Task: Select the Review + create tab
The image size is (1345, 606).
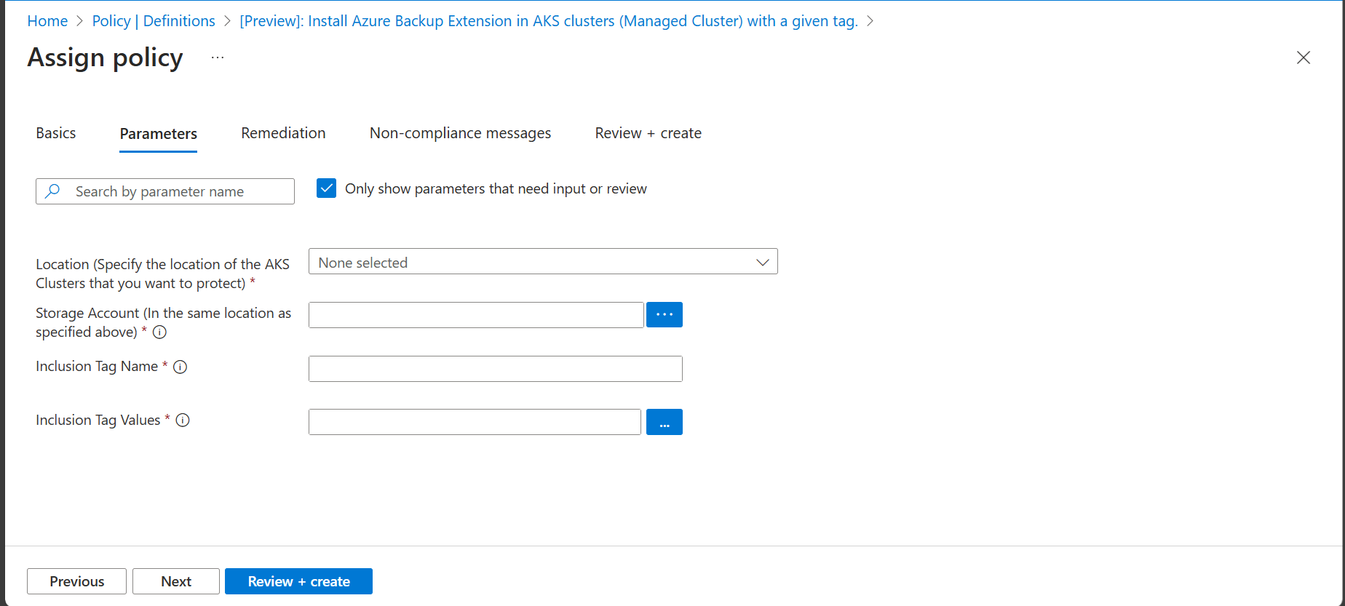Action: [648, 133]
